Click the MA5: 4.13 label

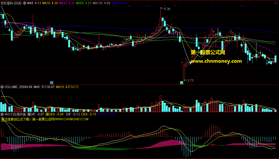click(34, 3)
